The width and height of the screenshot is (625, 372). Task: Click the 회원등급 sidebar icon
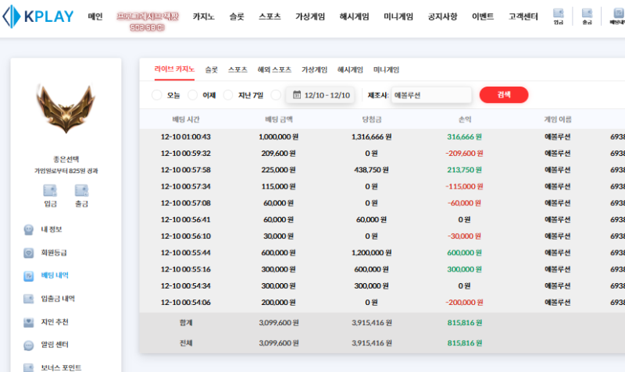tap(29, 253)
